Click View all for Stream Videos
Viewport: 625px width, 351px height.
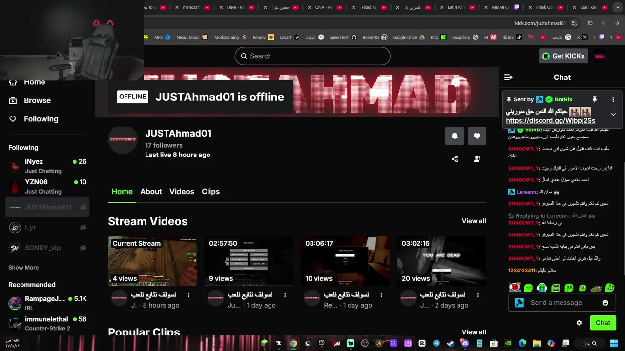pyautogui.click(x=474, y=221)
